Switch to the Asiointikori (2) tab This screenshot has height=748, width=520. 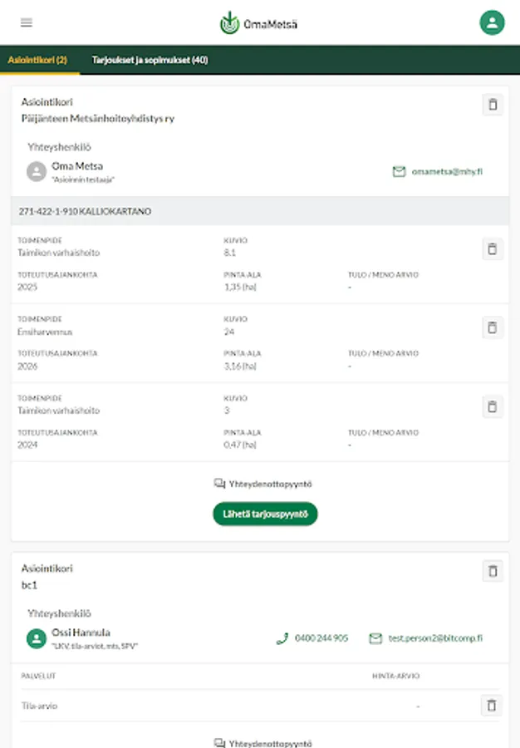tap(38, 60)
